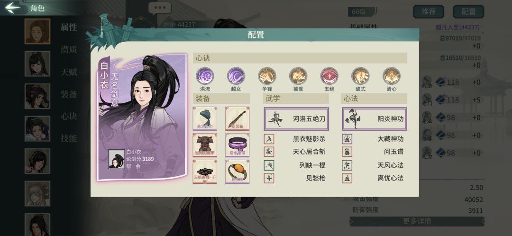
Task: Open the 易水头巾 headscarf equipment slot
Action: (x=205, y=118)
